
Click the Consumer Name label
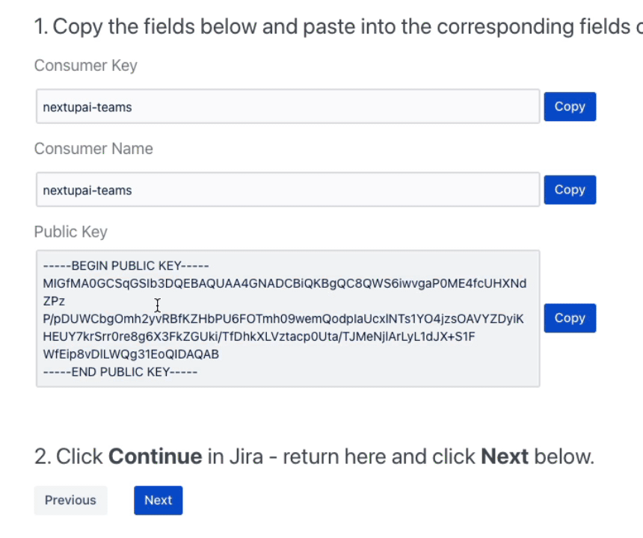[93, 149]
